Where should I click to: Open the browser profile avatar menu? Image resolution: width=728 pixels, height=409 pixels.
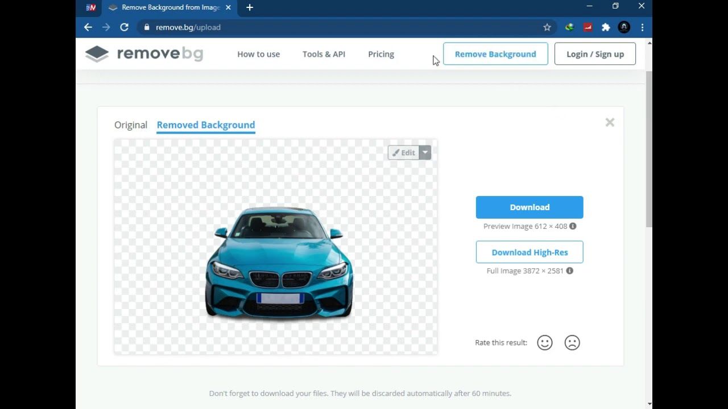624,27
